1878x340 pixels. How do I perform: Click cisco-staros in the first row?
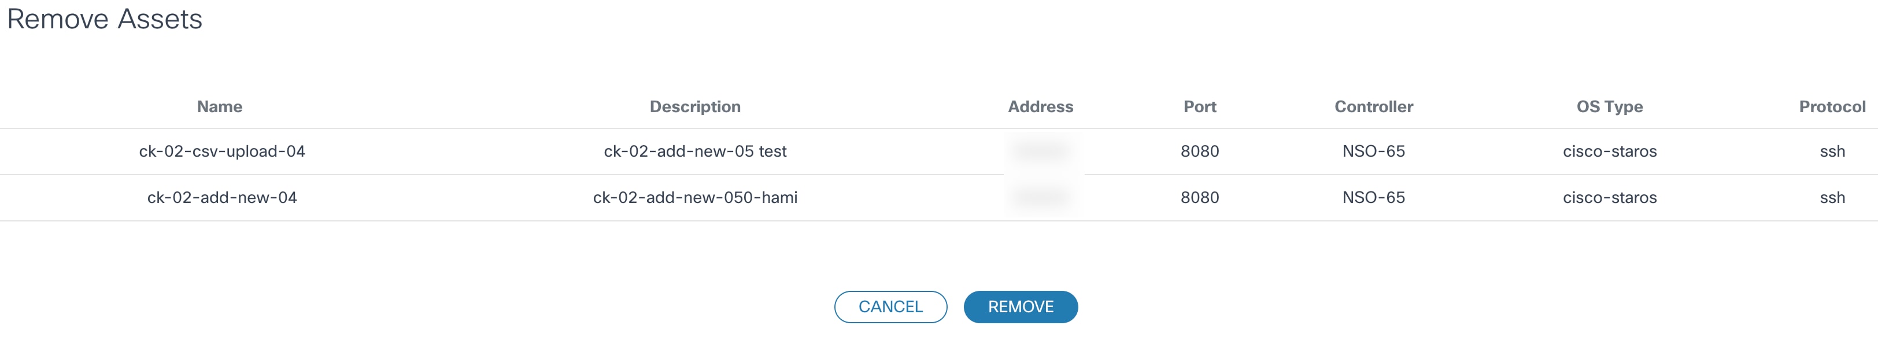click(1609, 151)
